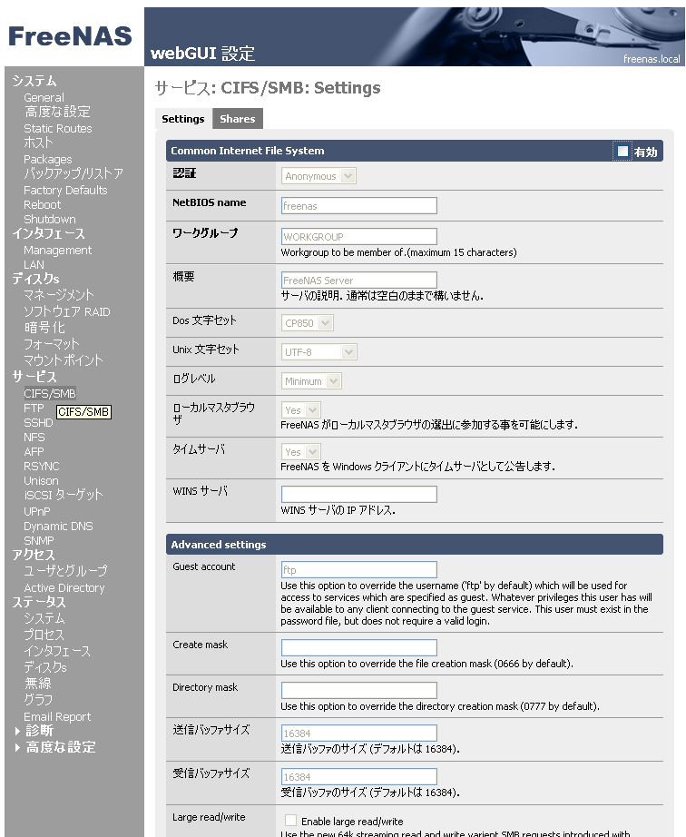Open the Unison service page
The width and height of the screenshot is (686, 837).
pos(41,480)
